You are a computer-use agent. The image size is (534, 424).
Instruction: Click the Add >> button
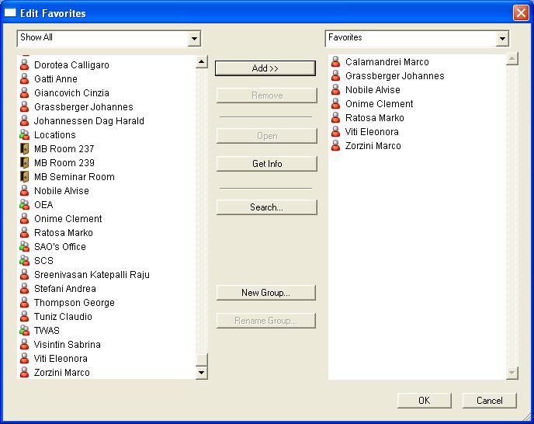265,68
